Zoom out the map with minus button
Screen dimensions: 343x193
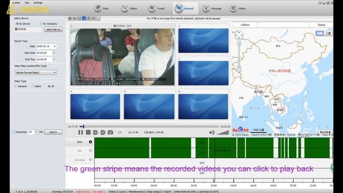(x=239, y=70)
